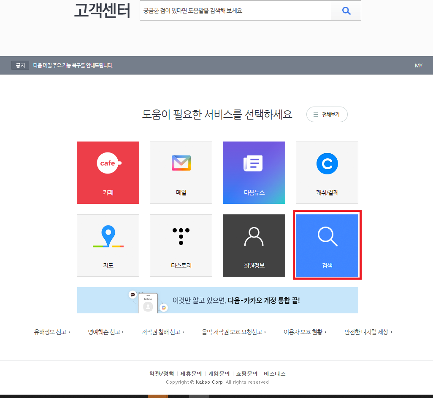Open the 게임문의 footer link
Viewport: 433px width, 398px height.
pyautogui.click(x=219, y=374)
